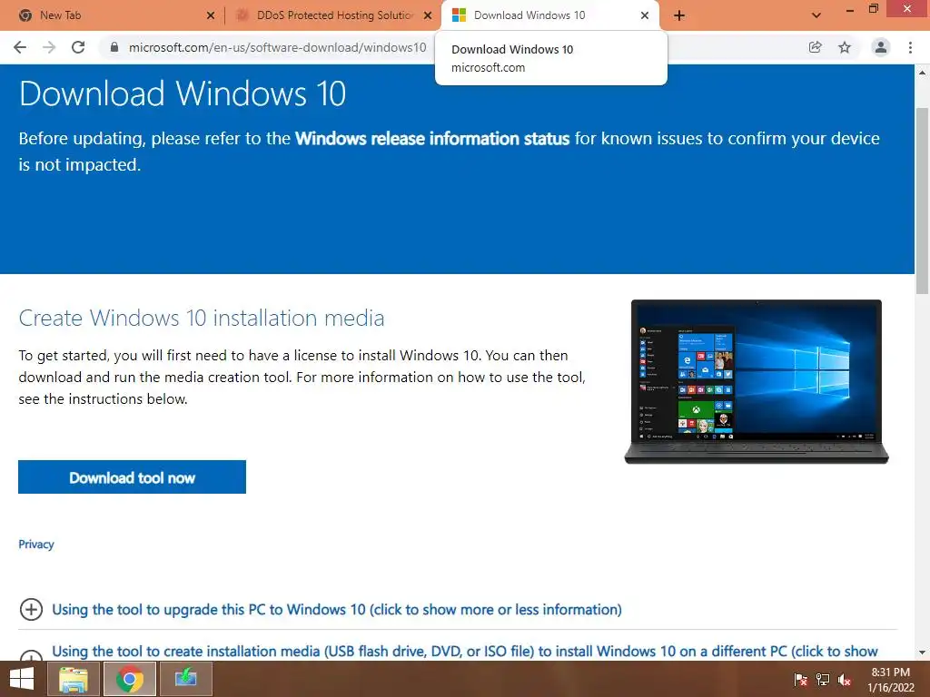Open the Privacy link
The image size is (930, 697).
point(36,545)
